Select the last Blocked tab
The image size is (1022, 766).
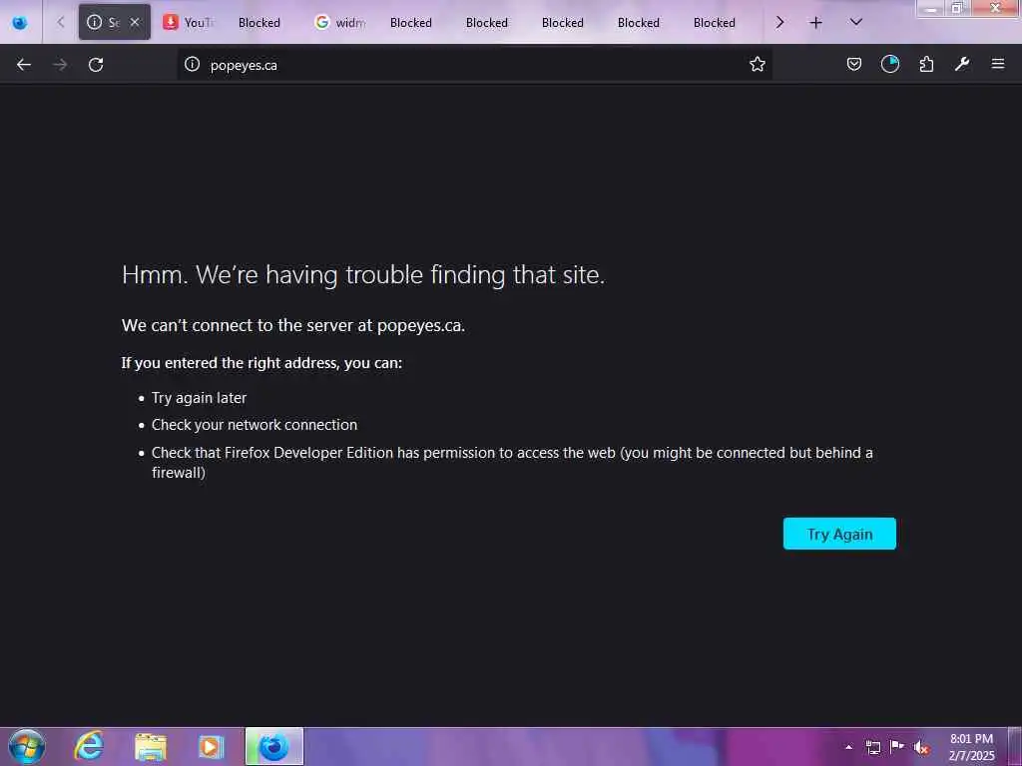click(x=714, y=22)
